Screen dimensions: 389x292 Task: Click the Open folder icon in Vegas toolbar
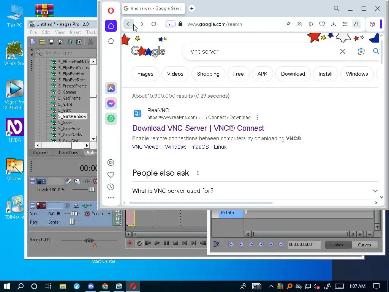(x=42, y=42)
